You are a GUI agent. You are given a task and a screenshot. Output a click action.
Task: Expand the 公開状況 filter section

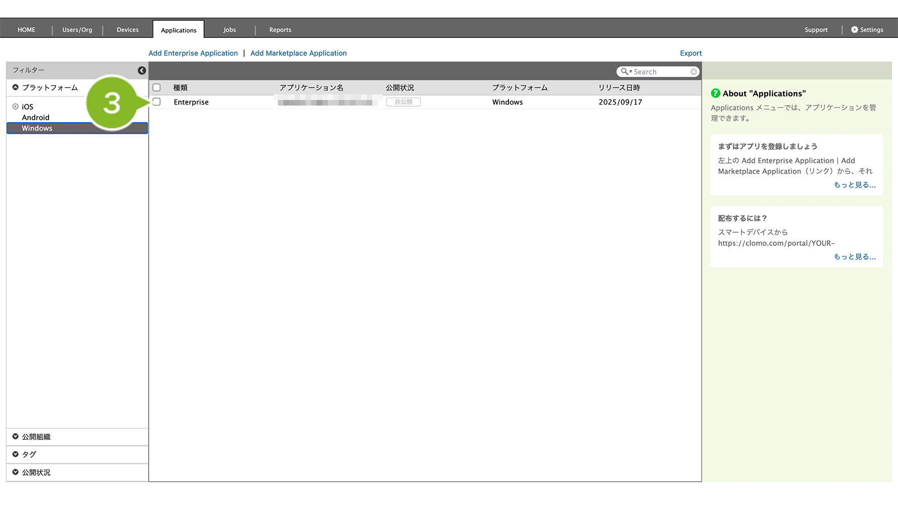pos(16,472)
